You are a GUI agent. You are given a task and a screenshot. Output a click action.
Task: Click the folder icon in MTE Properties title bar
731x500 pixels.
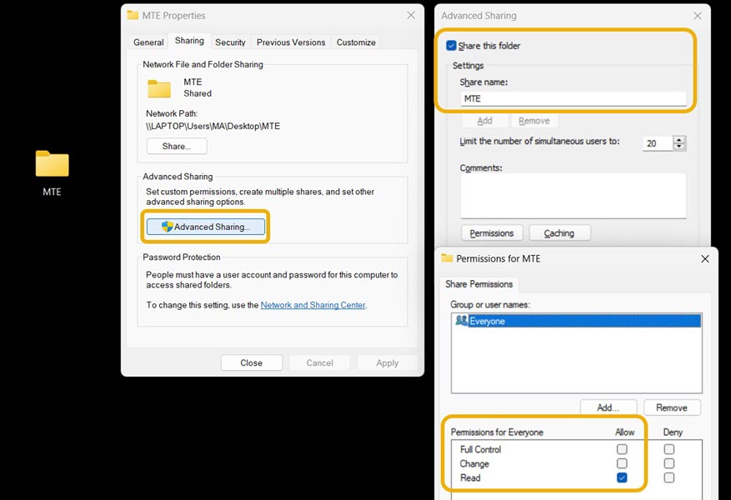132,15
